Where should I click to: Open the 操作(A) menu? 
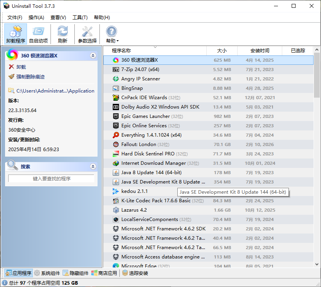(x=36, y=18)
